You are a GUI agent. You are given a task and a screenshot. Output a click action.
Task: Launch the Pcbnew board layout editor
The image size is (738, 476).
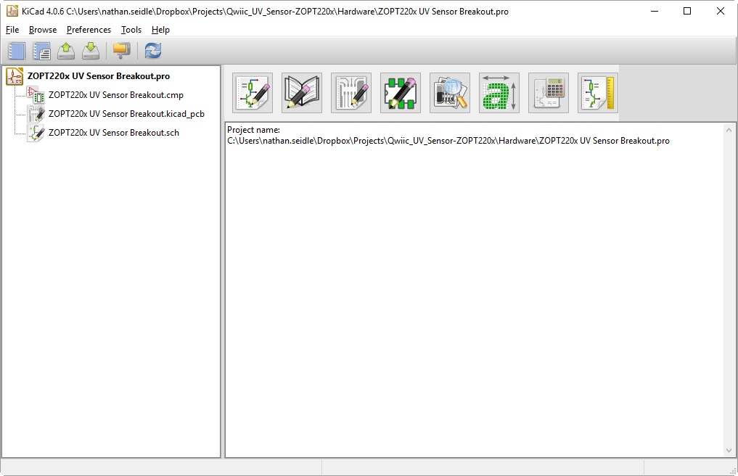(351, 93)
